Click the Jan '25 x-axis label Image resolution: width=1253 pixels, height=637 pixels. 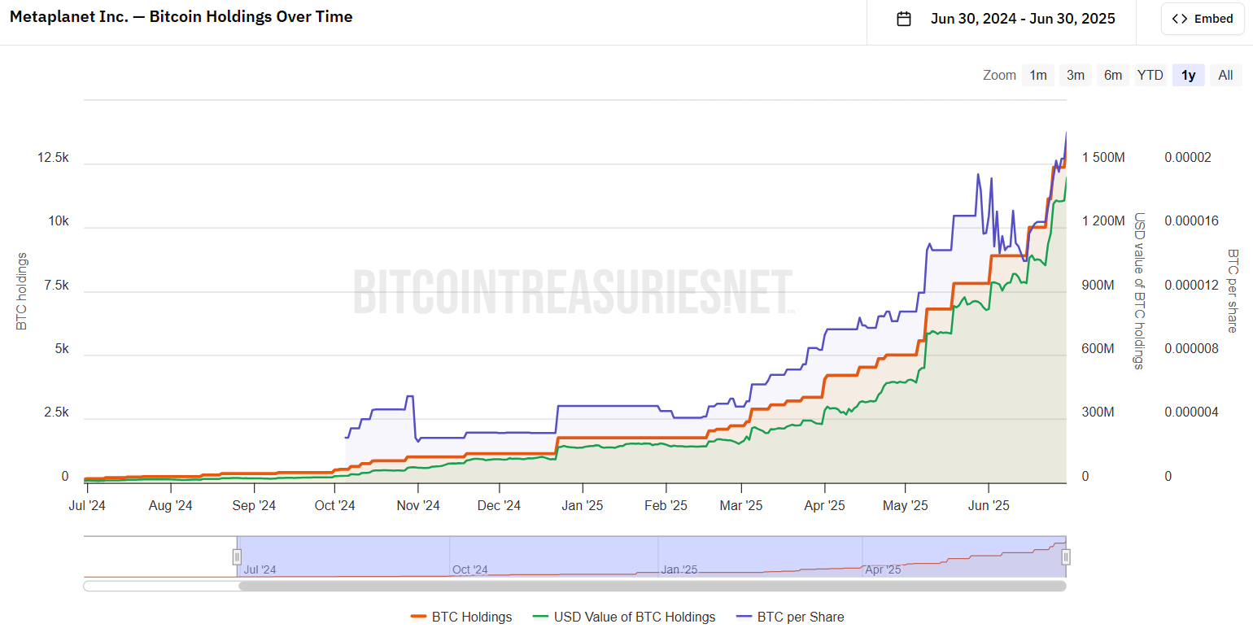(583, 505)
